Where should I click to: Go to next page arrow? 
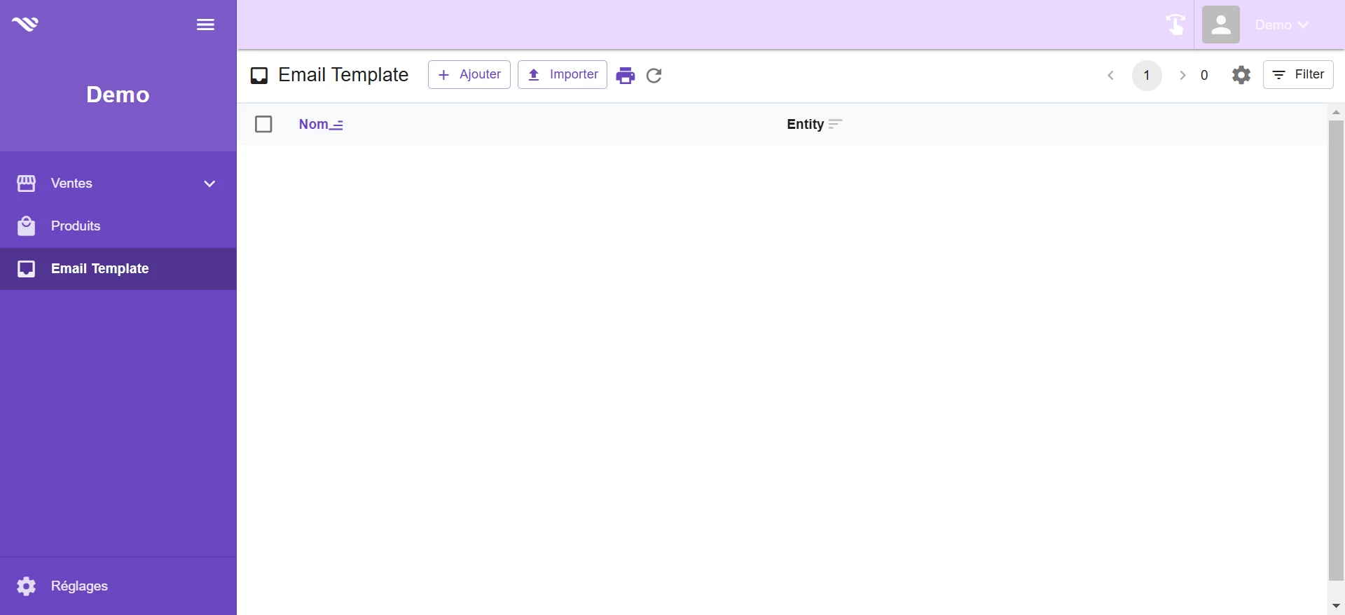1182,75
